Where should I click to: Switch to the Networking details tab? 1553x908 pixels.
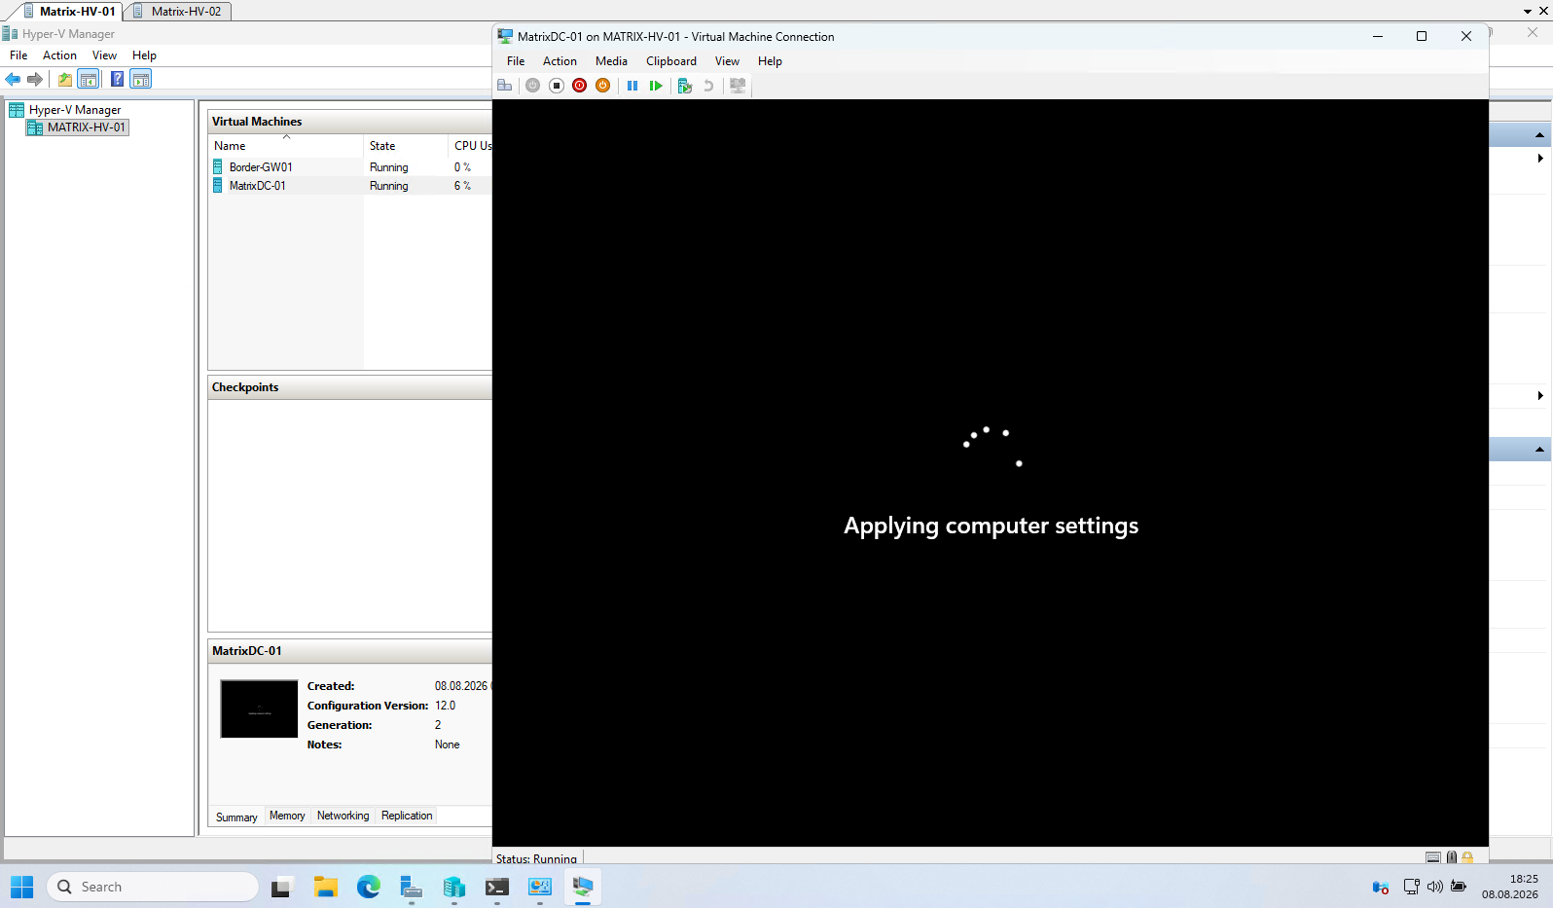343,816
